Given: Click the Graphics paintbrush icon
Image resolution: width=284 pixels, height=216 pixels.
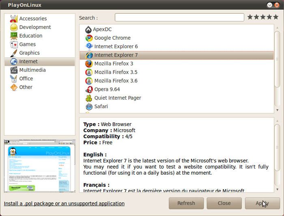Looking at the screenshot, I should pos(14,53).
